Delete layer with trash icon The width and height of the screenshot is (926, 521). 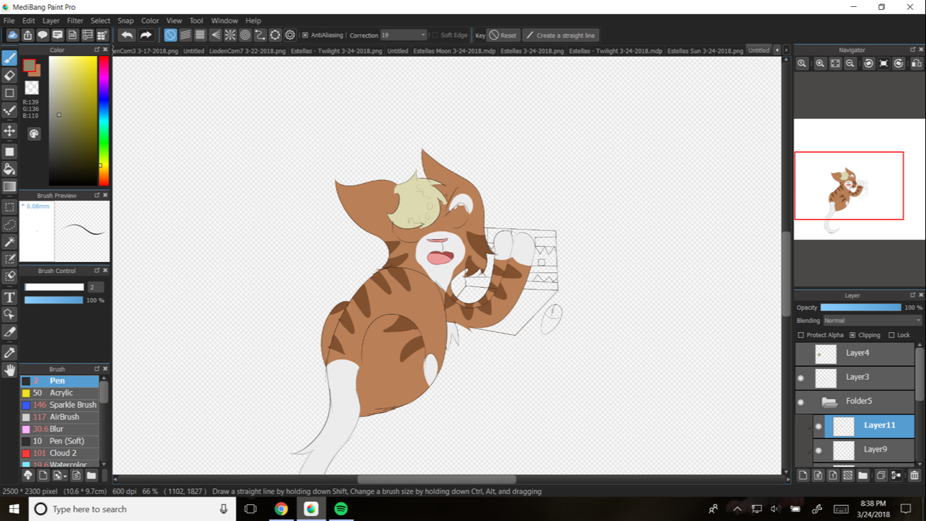click(x=914, y=476)
